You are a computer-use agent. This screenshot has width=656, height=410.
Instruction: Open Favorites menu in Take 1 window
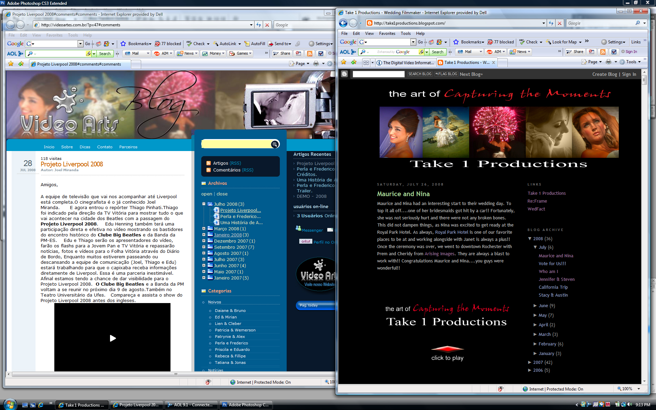387,33
